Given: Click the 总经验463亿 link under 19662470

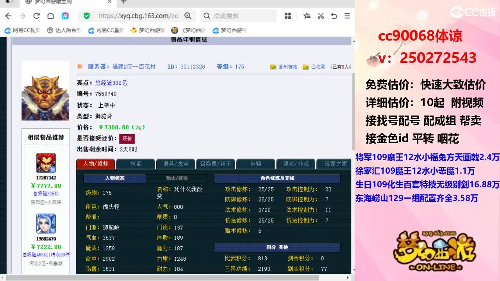Looking at the screenshot, I should [36, 255].
